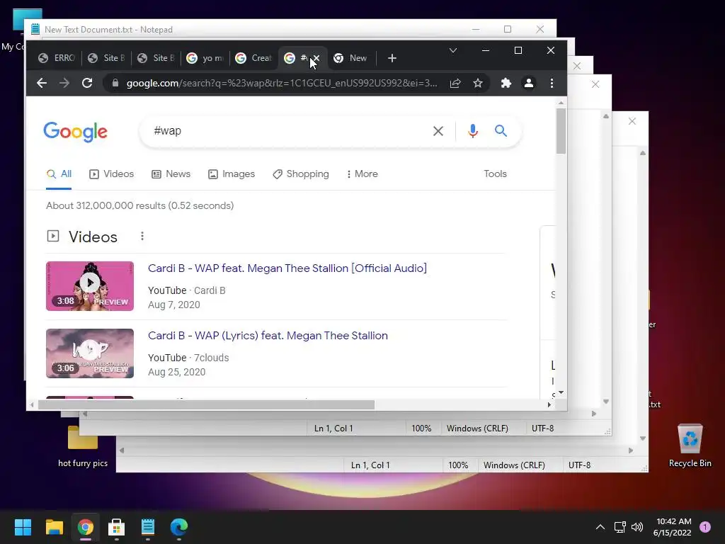Image resolution: width=725 pixels, height=544 pixels.
Task: Launch Microsoft Edge from the taskbar
Action: [179, 527]
